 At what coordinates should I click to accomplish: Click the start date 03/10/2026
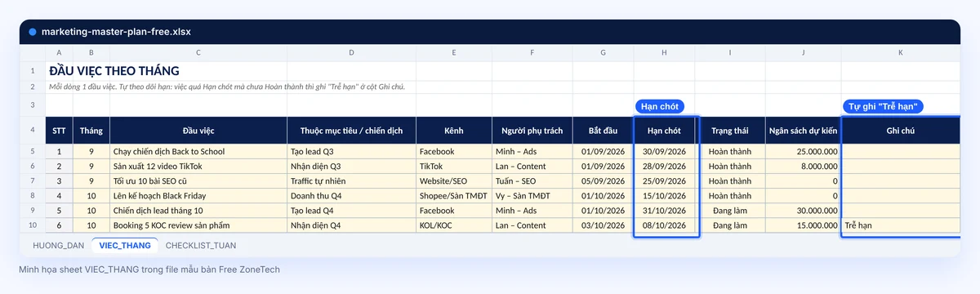(x=603, y=225)
